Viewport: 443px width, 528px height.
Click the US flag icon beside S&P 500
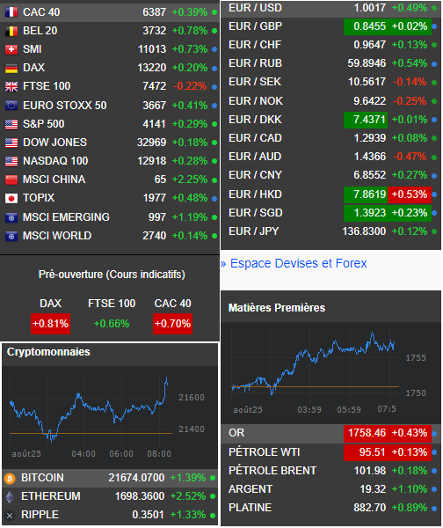coord(11,124)
